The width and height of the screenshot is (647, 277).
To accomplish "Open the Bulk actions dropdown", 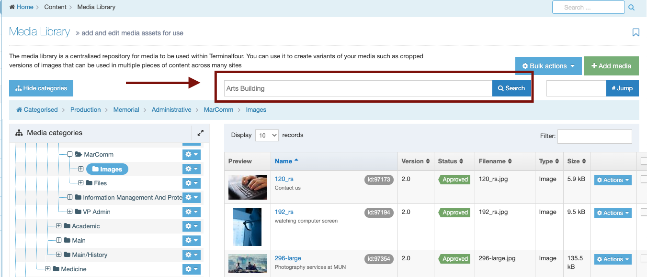I will point(548,66).
